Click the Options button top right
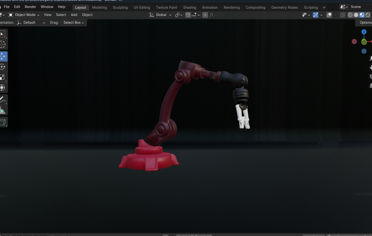The height and width of the screenshot is (236, 372). coord(365,22)
